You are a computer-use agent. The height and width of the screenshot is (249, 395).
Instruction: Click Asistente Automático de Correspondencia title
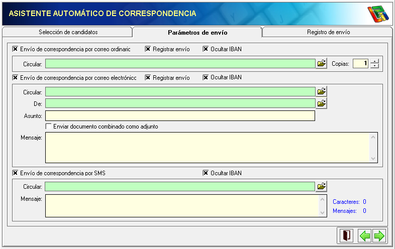click(x=103, y=14)
